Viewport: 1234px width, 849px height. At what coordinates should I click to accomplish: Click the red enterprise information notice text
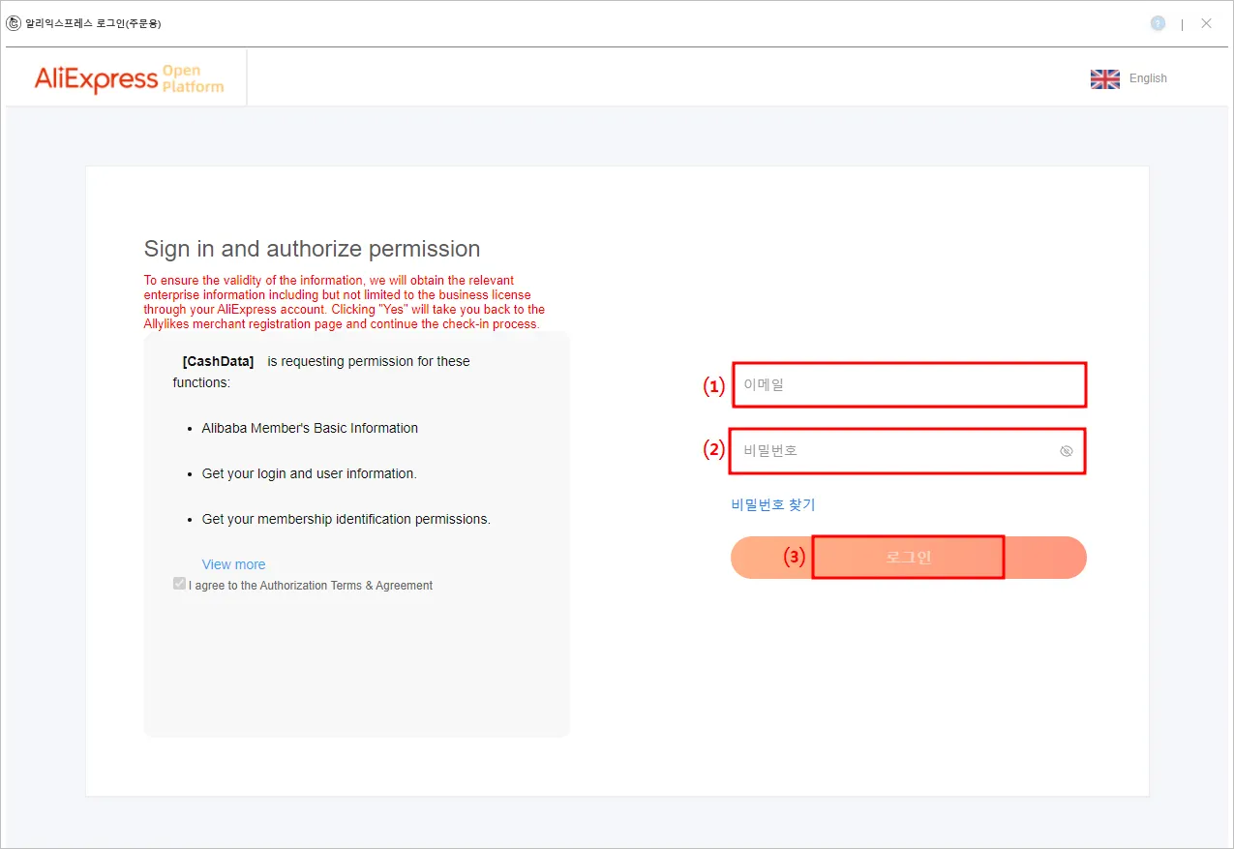(345, 302)
